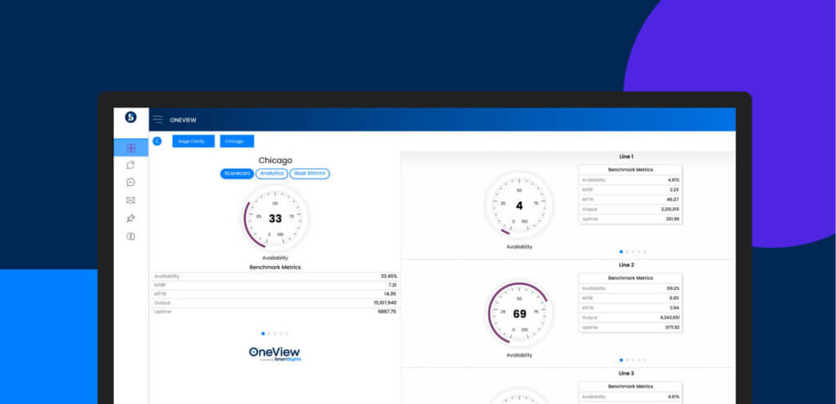Open the hamburger menu next to ONEVIEW
This screenshot has width=836, height=404.
coord(158,119)
